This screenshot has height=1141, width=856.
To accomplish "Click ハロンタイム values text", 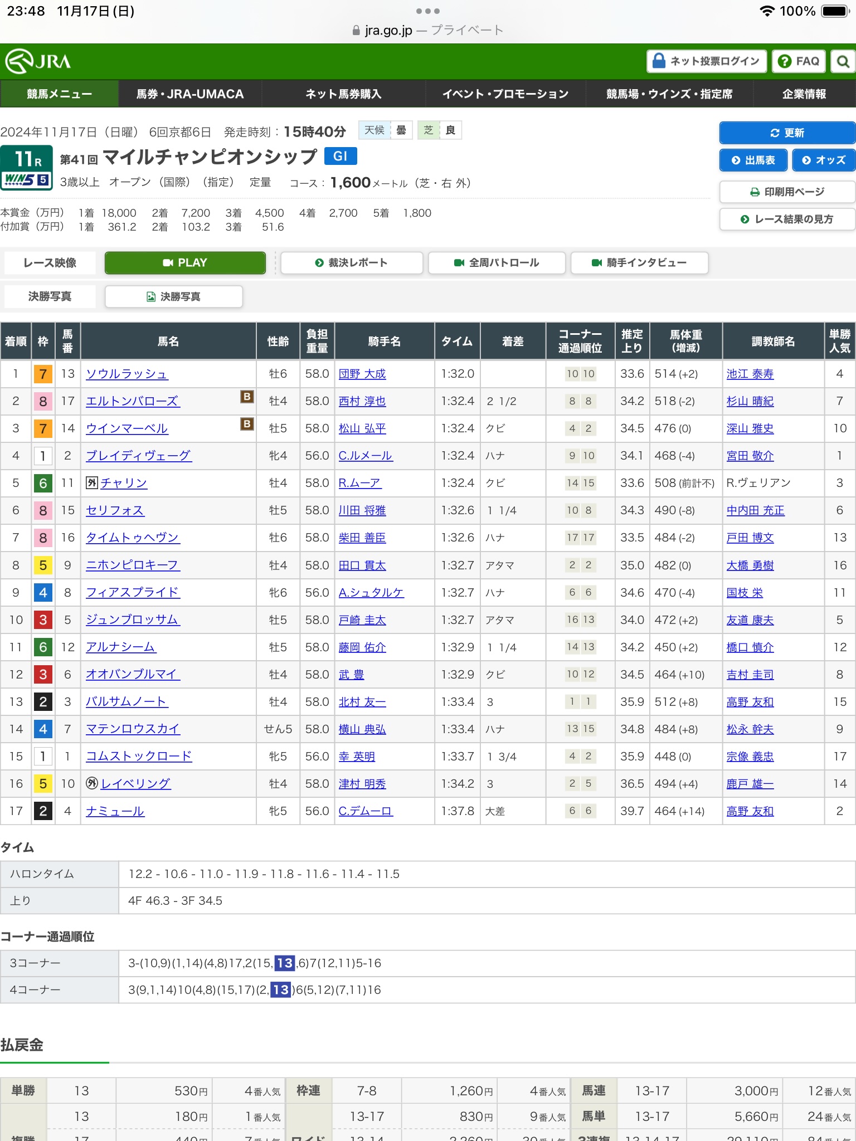I will [264, 874].
